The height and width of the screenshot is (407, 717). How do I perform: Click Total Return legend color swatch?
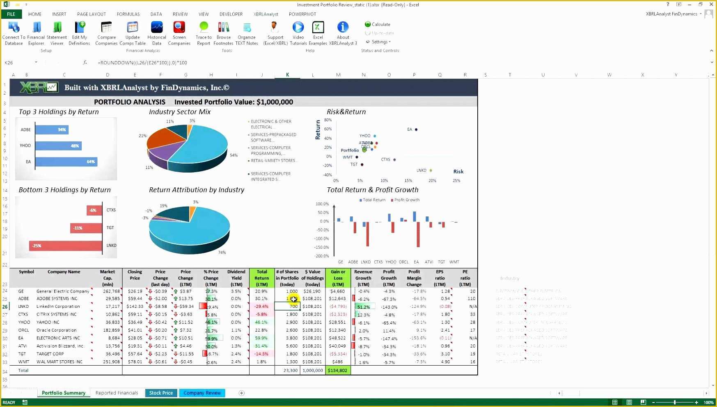point(361,200)
